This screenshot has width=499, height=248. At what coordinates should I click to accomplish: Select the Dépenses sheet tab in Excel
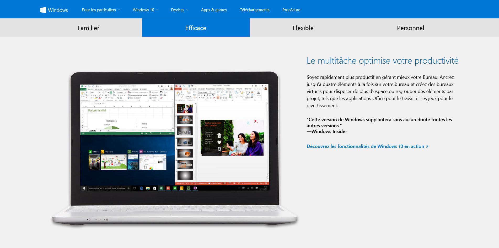click(92, 130)
